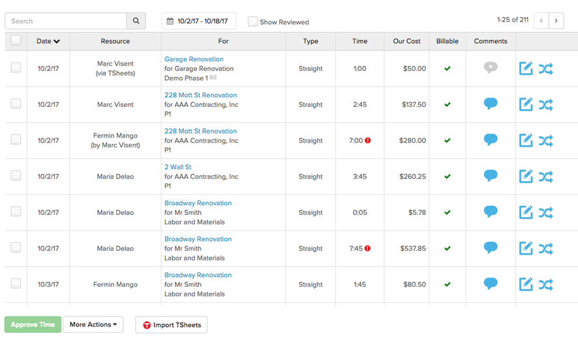Open comments for 2 Wall St entry
This screenshot has height=342, width=578.
coord(491,176)
